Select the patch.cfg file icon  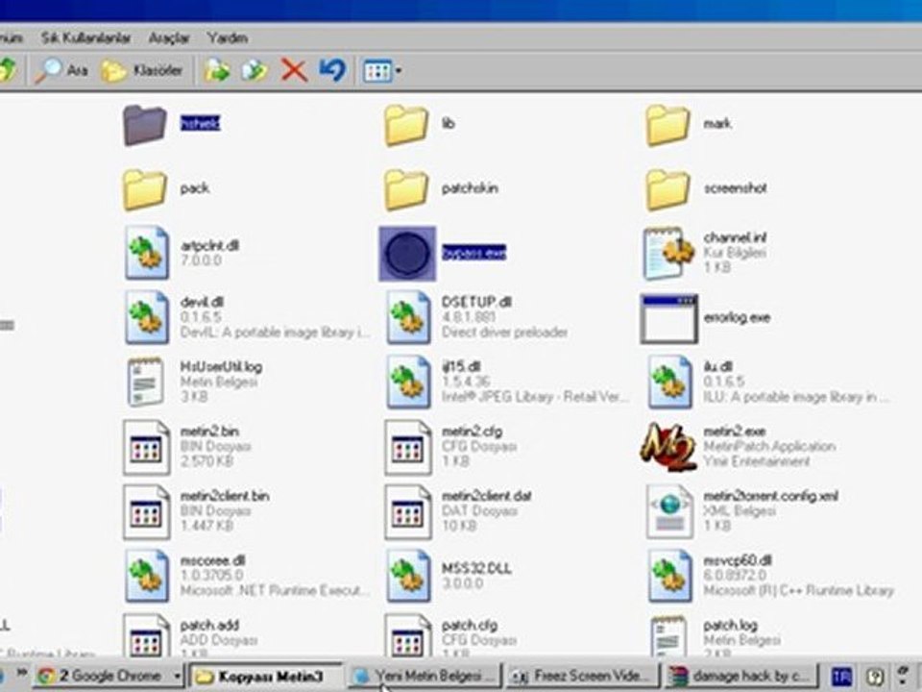[408, 635]
